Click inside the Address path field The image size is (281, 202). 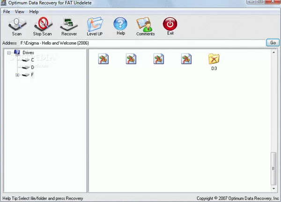(x=142, y=43)
